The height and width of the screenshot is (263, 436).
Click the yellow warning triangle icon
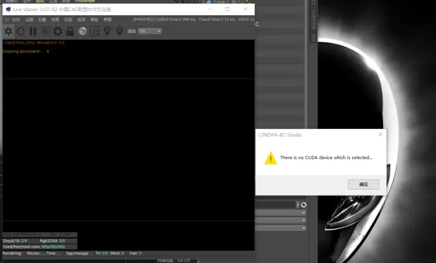[271, 158]
